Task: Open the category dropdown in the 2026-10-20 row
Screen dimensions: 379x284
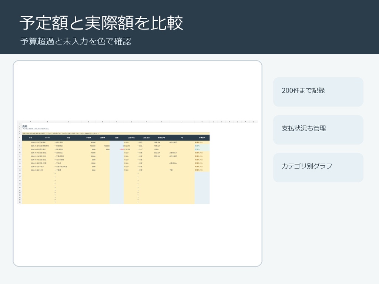Action: pos(55,149)
